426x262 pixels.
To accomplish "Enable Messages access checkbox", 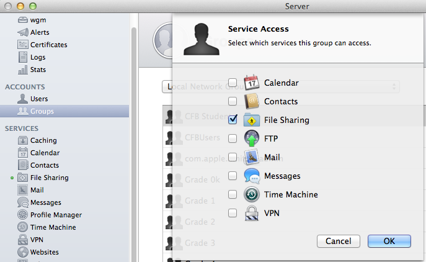I will tap(233, 176).
